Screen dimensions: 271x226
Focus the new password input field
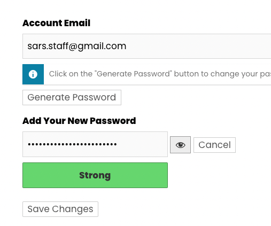(95, 144)
